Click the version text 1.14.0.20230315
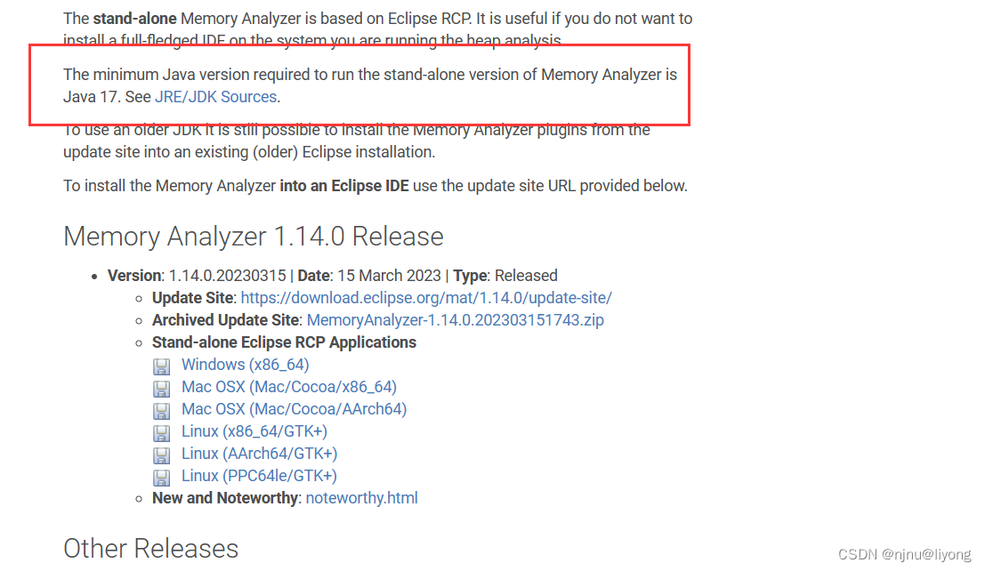985x571 pixels. click(228, 276)
